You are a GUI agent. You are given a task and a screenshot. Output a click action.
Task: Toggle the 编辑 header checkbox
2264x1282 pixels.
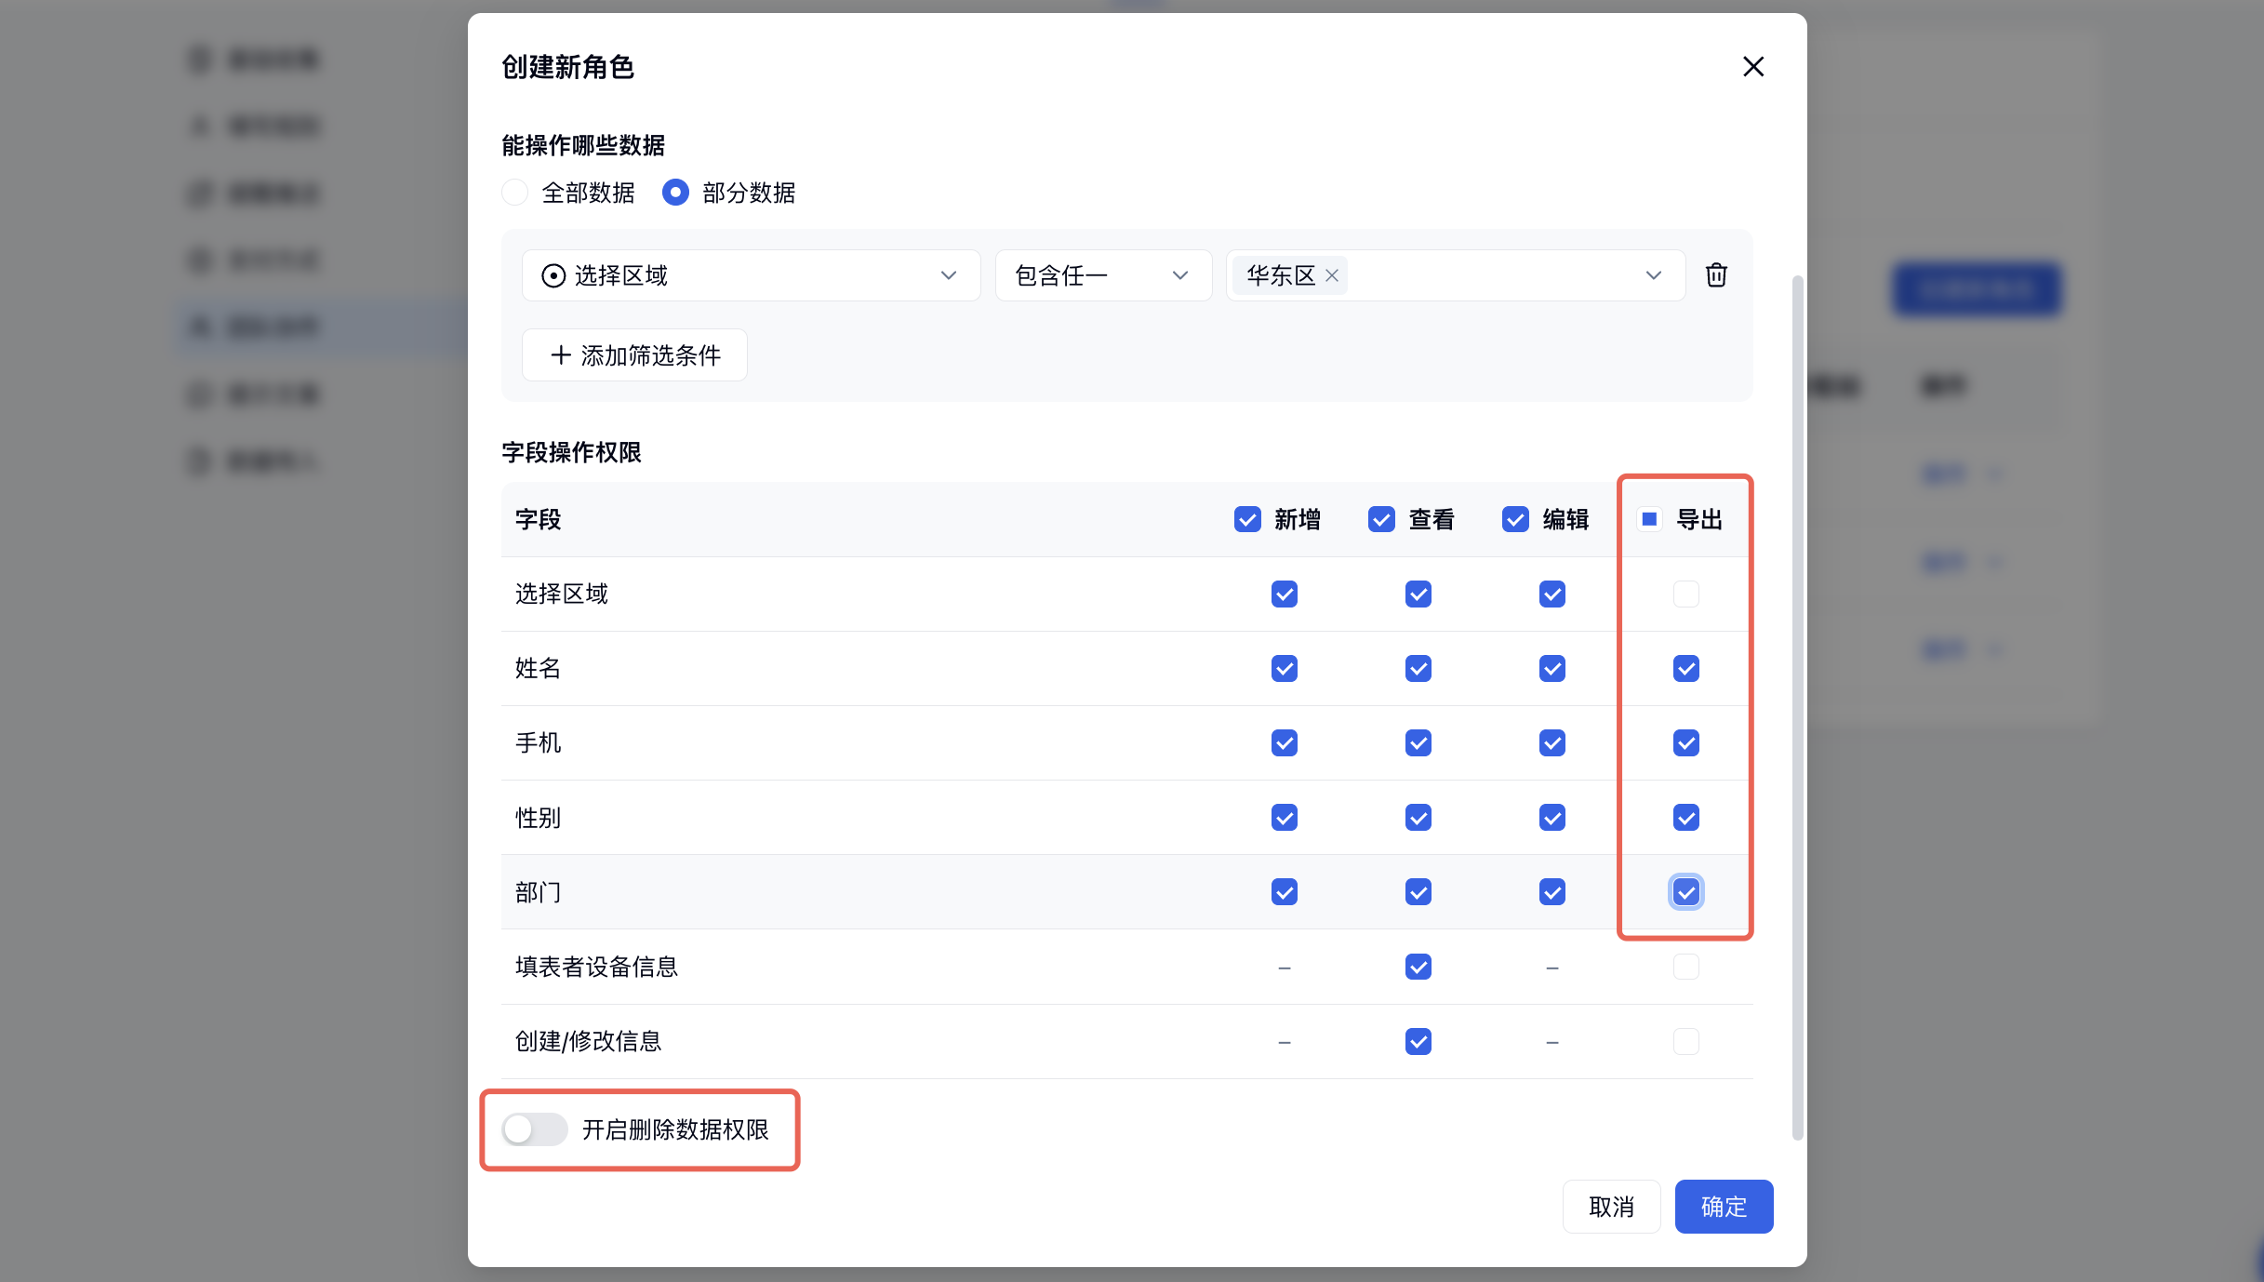tap(1515, 519)
